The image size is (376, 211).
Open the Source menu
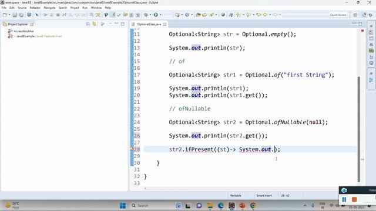[22, 8]
